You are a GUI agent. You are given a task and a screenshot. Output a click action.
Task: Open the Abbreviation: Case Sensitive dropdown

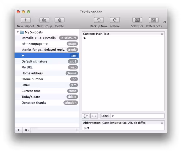123,123
